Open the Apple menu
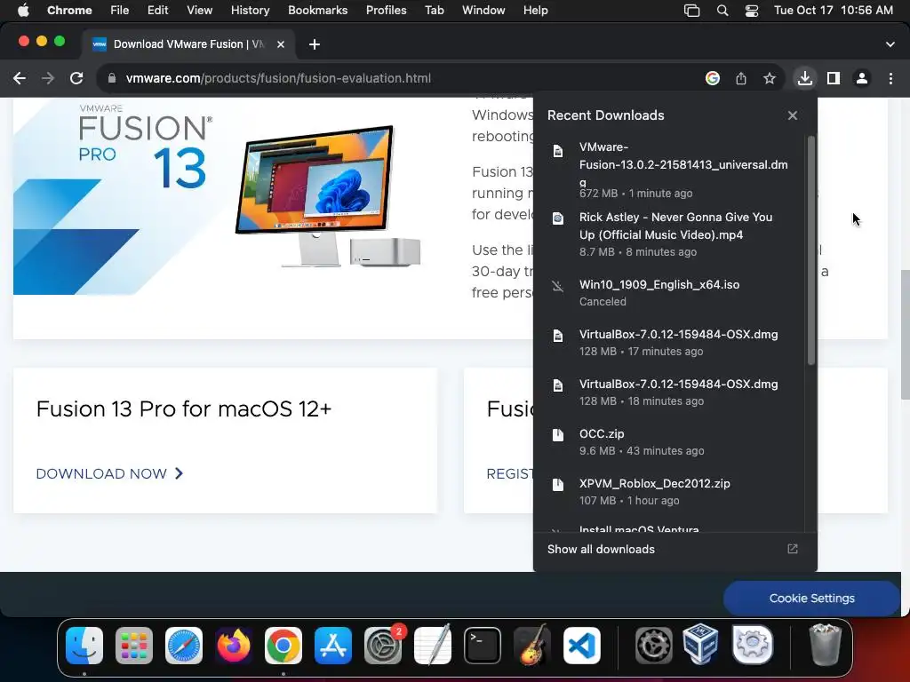The image size is (910, 682). tap(23, 10)
